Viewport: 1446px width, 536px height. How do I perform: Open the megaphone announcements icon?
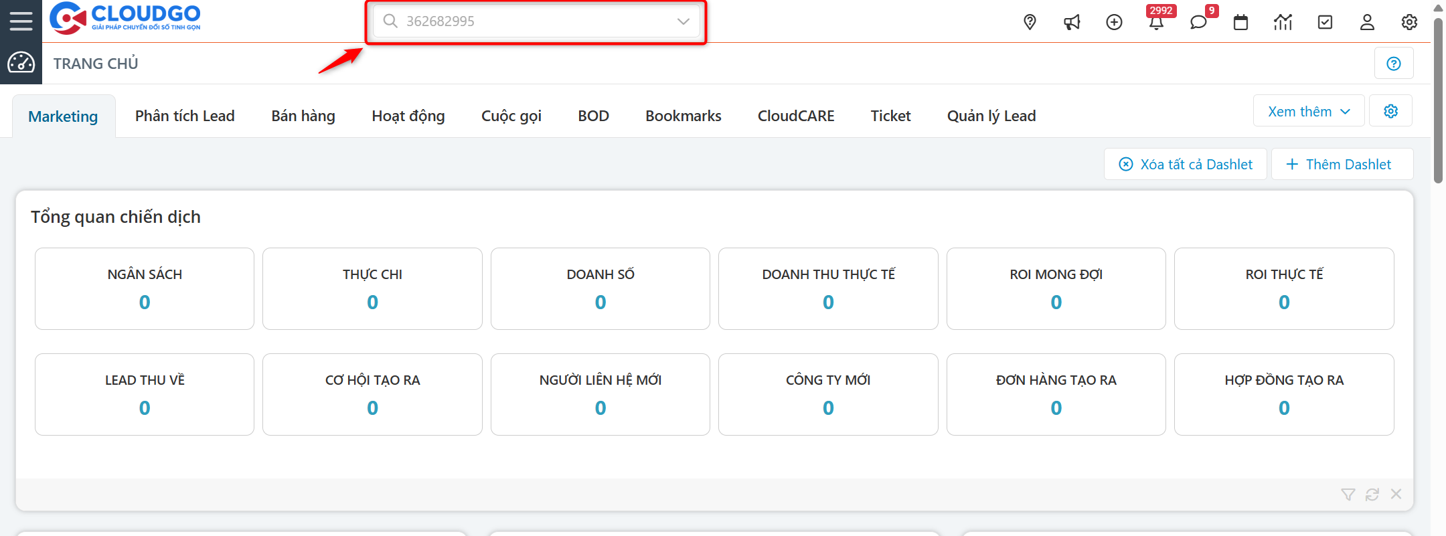[1072, 22]
